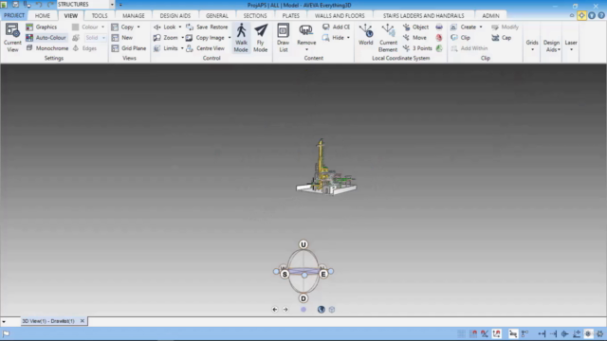Image resolution: width=607 pixels, height=341 pixels.
Task: Open the Laser dropdown
Action: (x=571, y=45)
